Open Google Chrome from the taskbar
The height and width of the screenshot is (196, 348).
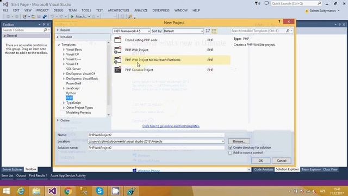click(68, 191)
